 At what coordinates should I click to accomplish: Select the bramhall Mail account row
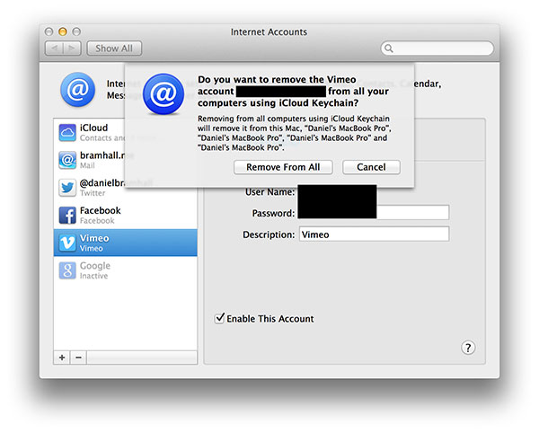coord(126,160)
